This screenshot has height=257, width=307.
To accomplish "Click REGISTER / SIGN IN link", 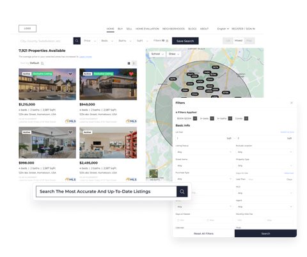I will (243, 29).
